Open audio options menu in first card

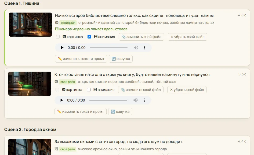pyautogui.click(x=145, y=48)
